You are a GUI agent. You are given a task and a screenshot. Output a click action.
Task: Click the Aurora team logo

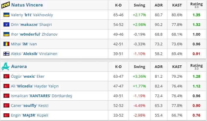(6, 66)
